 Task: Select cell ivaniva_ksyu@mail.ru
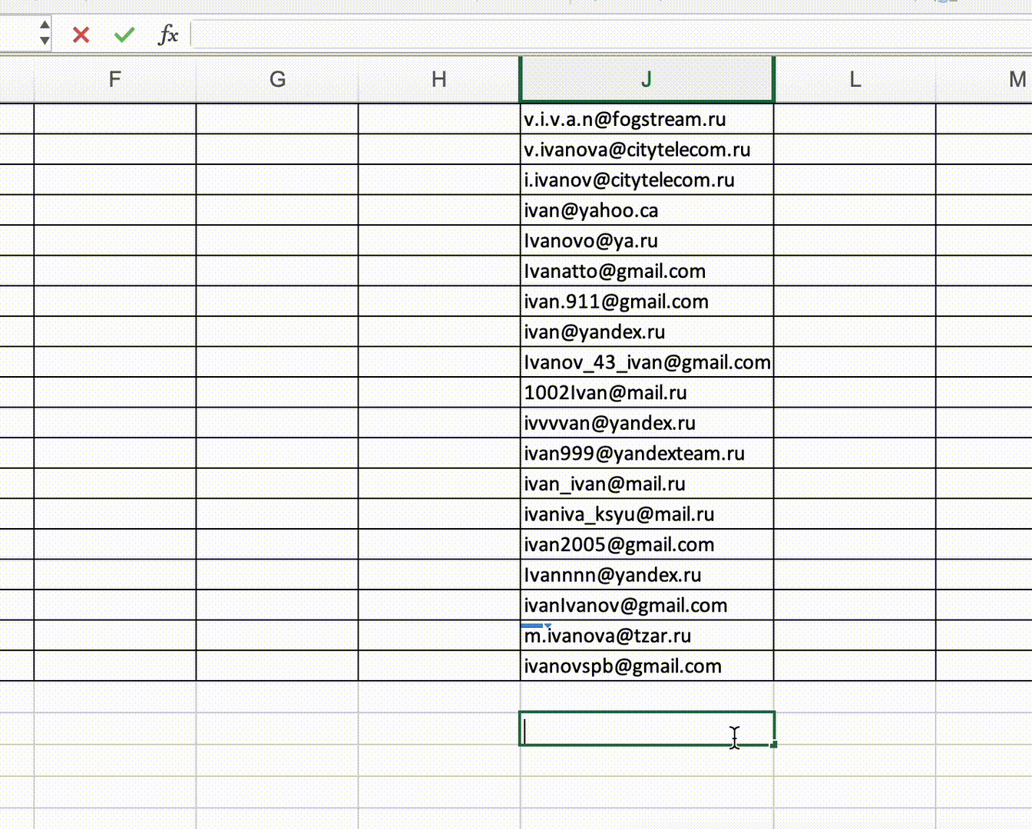tap(647, 514)
